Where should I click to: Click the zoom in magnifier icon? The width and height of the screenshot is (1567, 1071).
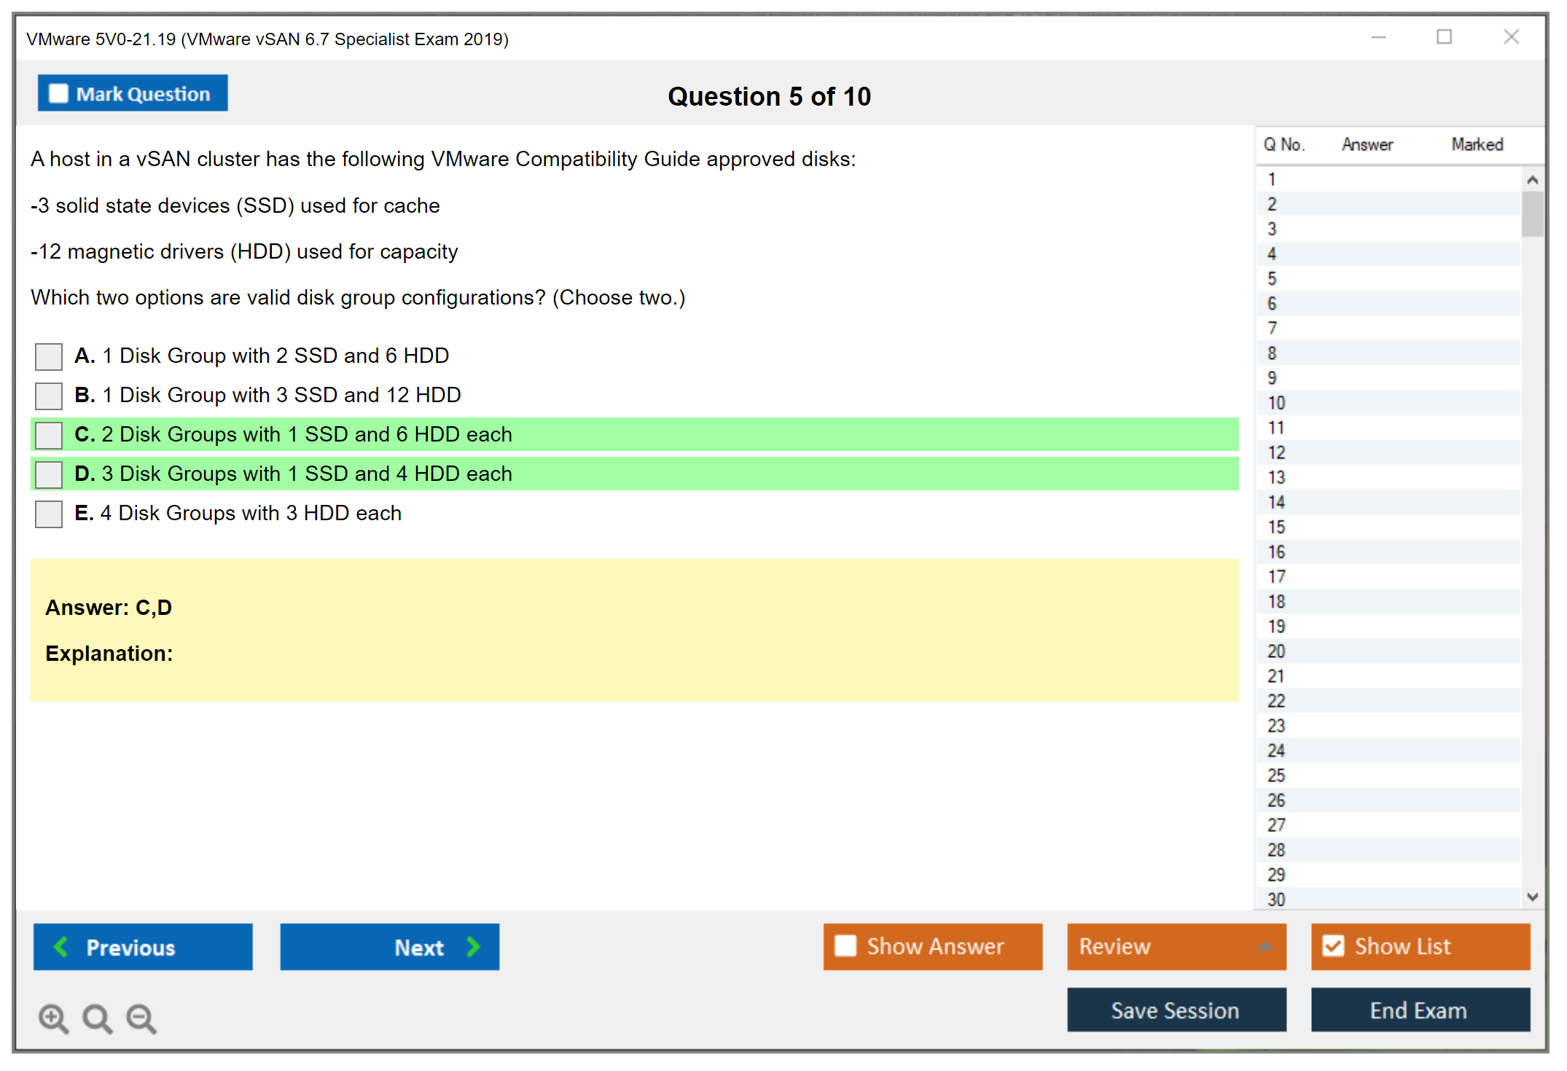pyautogui.click(x=53, y=1018)
